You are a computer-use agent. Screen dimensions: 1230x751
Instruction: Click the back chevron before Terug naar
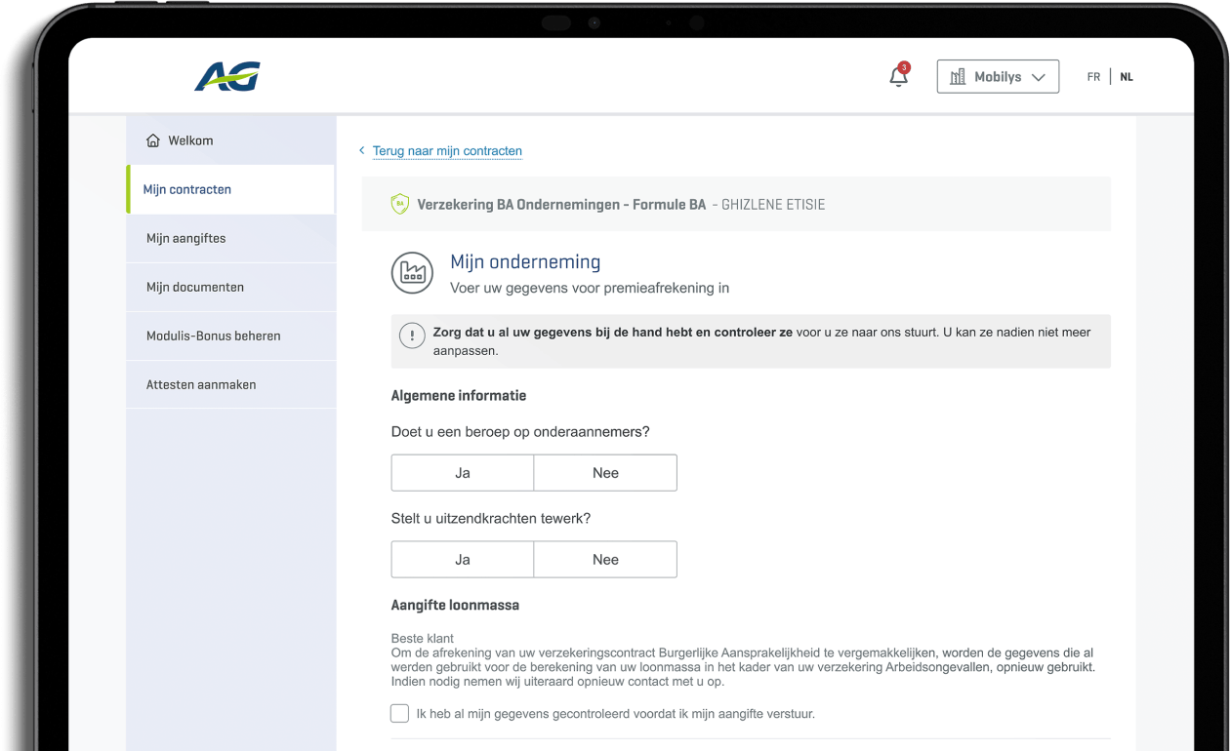(362, 150)
